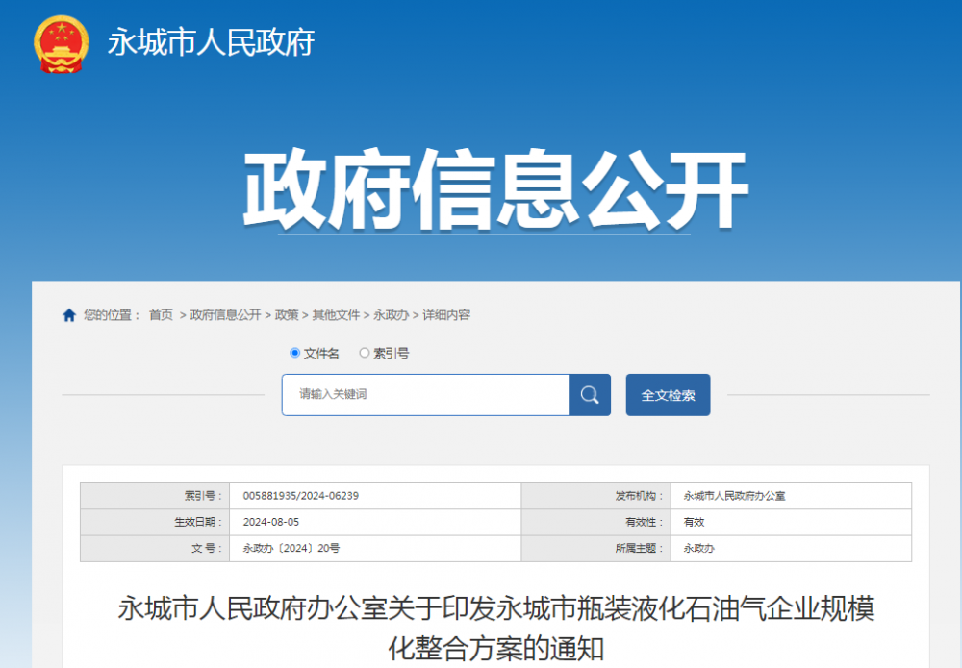This screenshot has height=668, width=962.
Task: Open the 其他文件 breadcrumb link
Action: click(x=336, y=315)
